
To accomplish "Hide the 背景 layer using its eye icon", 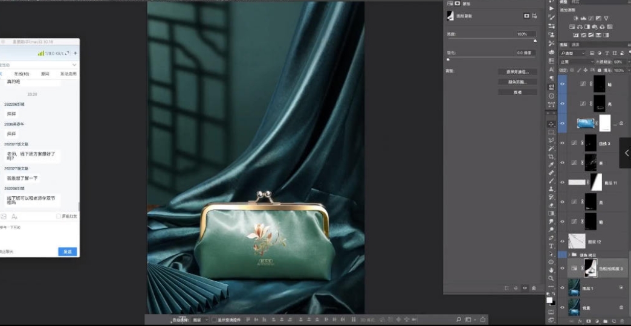I will click(562, 307).
